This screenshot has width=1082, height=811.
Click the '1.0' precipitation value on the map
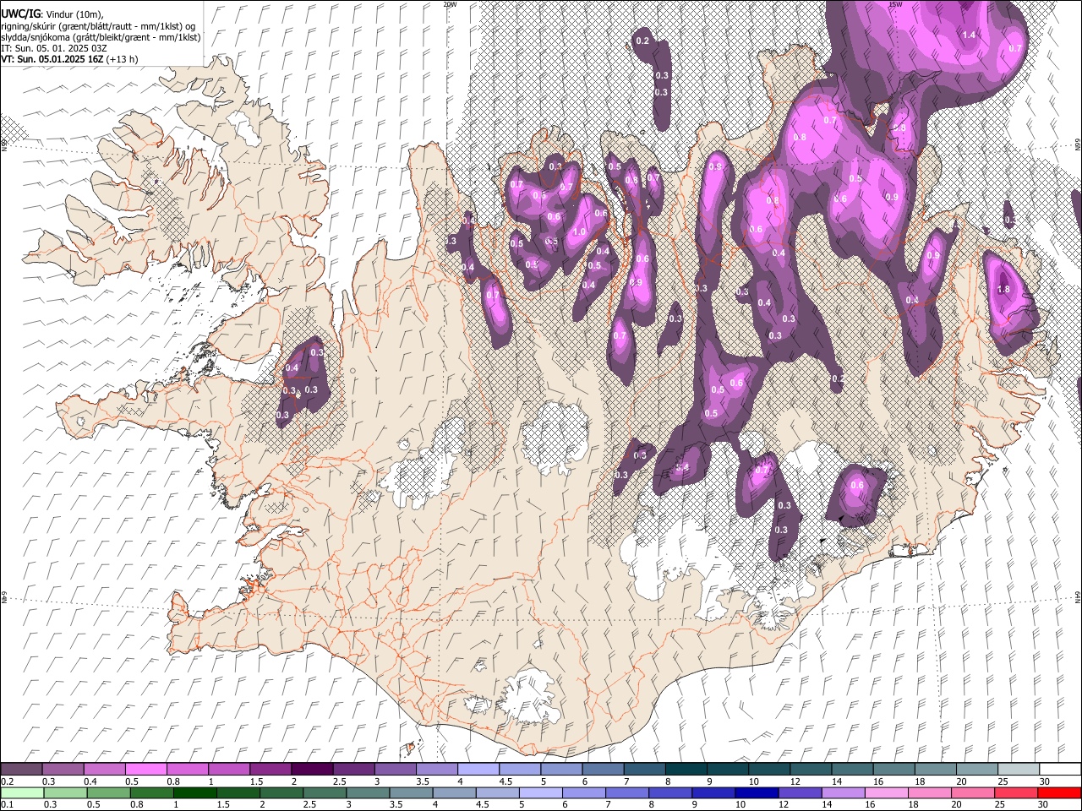coord(579,231)
